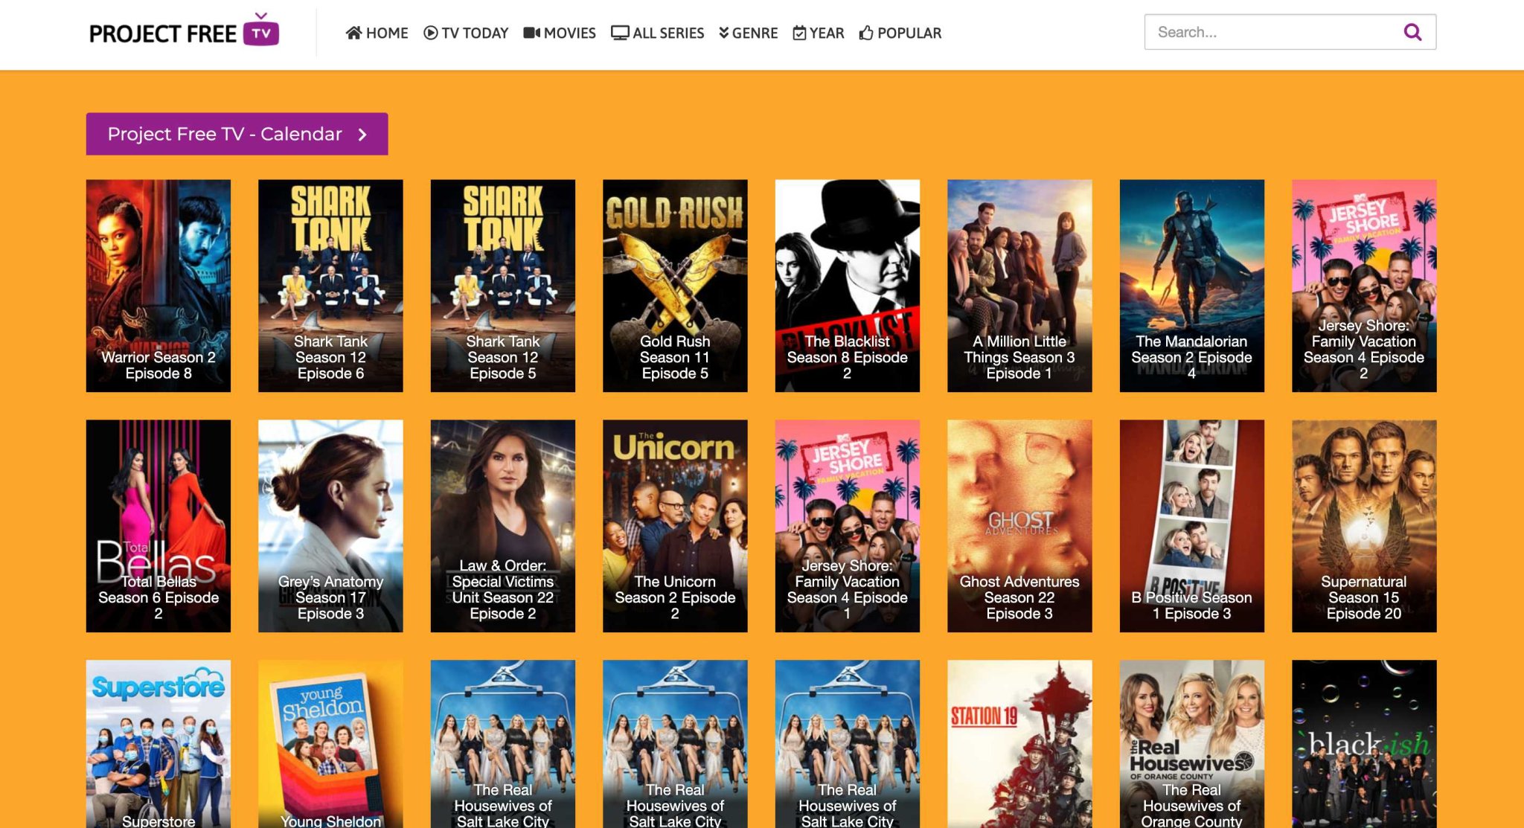Click the monitor icon beside ALL SERIES
Viewport: 1524px width, 828px height.
[620, 33]
